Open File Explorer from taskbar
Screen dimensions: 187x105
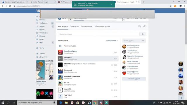click(x=66, y=103)
